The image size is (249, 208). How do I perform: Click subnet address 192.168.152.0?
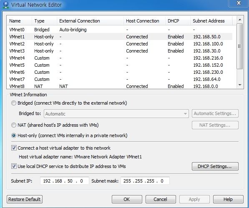pyautogui.click(x=208, y=65)
